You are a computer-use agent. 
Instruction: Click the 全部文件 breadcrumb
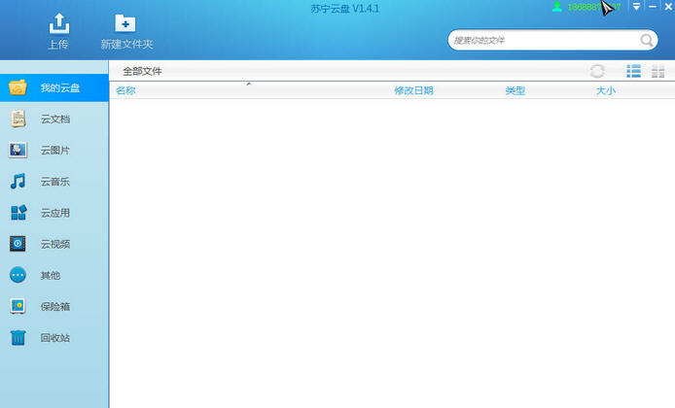coord(142,71)
